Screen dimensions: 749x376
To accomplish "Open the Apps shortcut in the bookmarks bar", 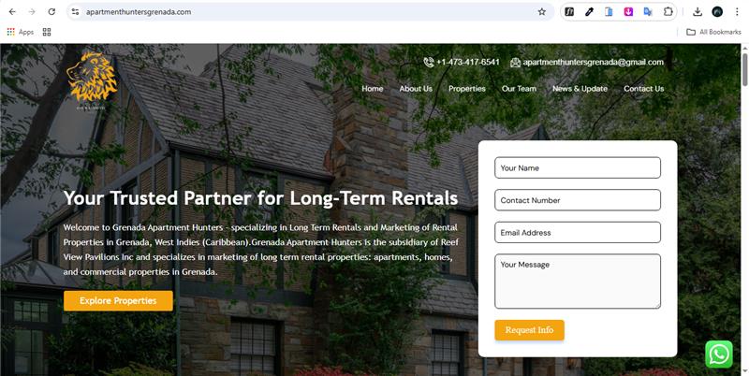I will click(x=21, y=32).
